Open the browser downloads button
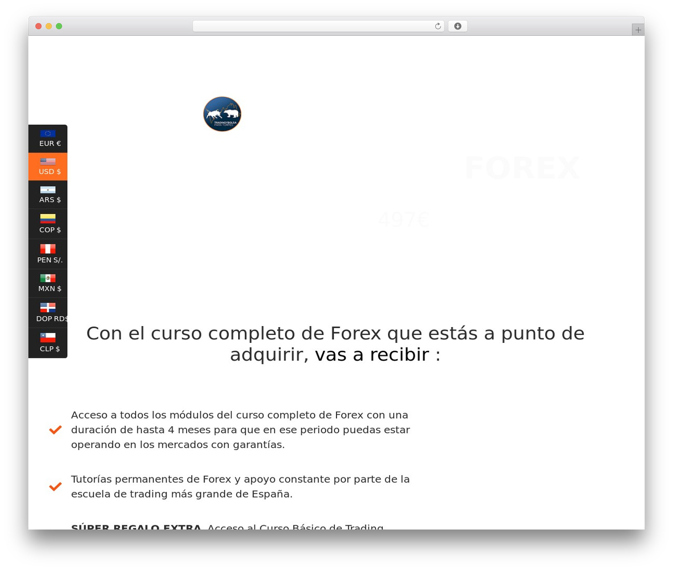 (457, 26)
